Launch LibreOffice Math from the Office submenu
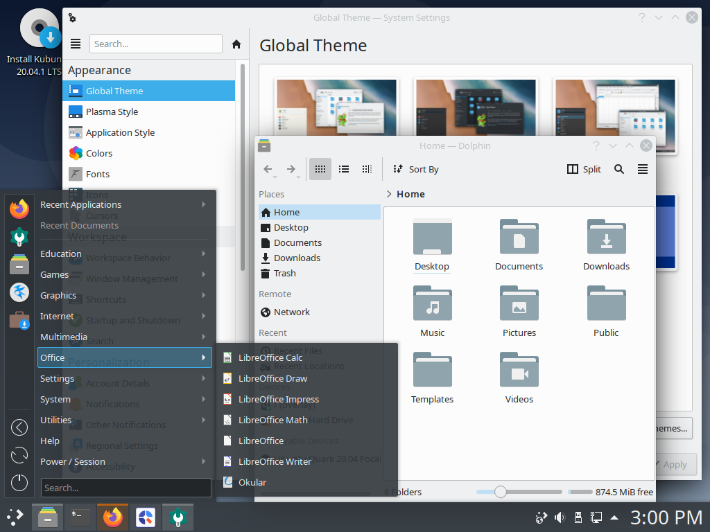710x532 pixels. 307,420
